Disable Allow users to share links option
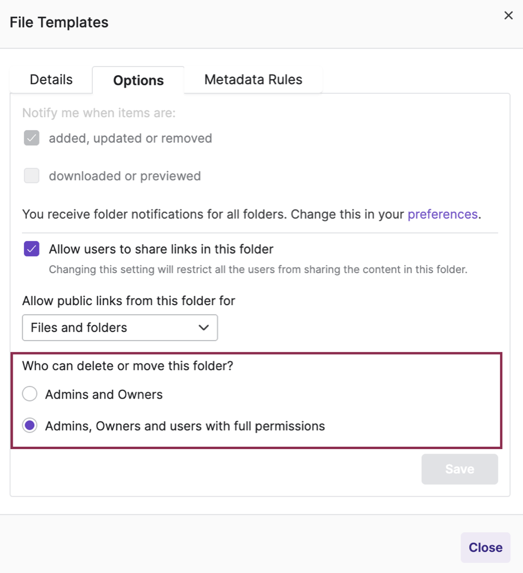523x573 pixels. pos(32,248)
